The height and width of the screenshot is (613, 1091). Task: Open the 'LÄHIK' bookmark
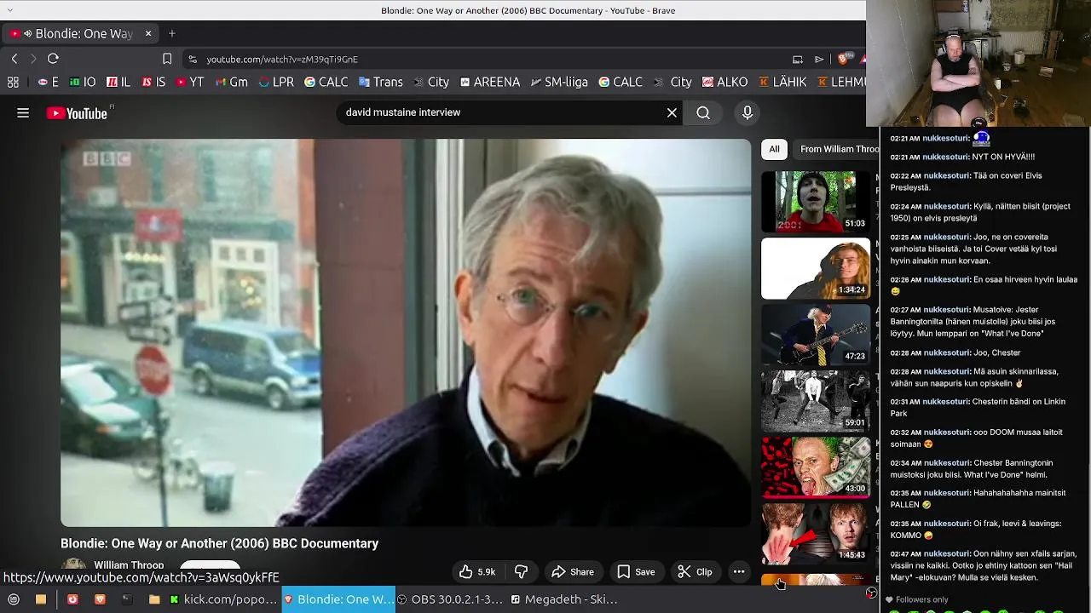coord(782,82)
